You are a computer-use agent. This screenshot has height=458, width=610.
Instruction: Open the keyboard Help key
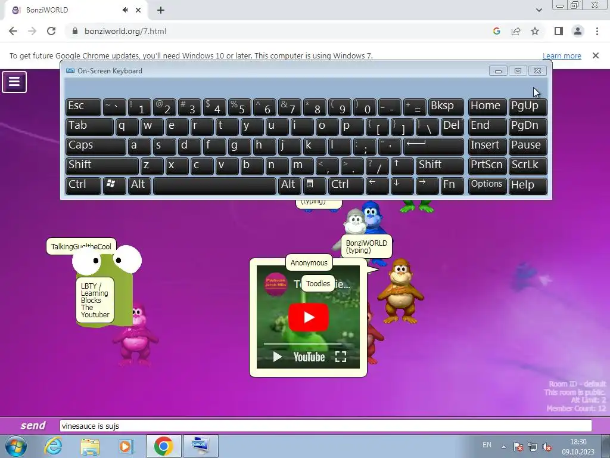click(528, 185)
